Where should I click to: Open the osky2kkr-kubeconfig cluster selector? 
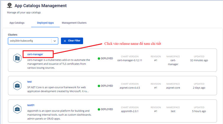[30, 41]
